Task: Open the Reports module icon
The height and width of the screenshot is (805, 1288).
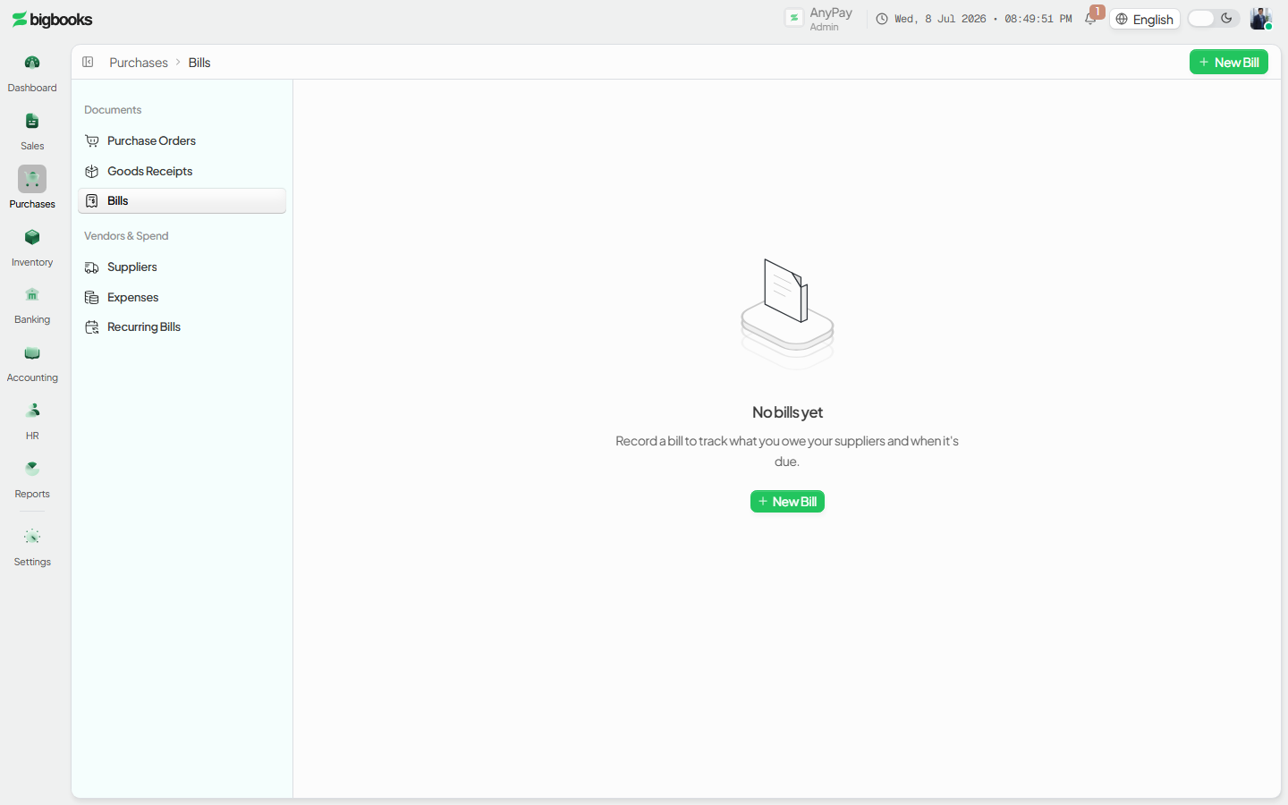Action: pos(32,469)
